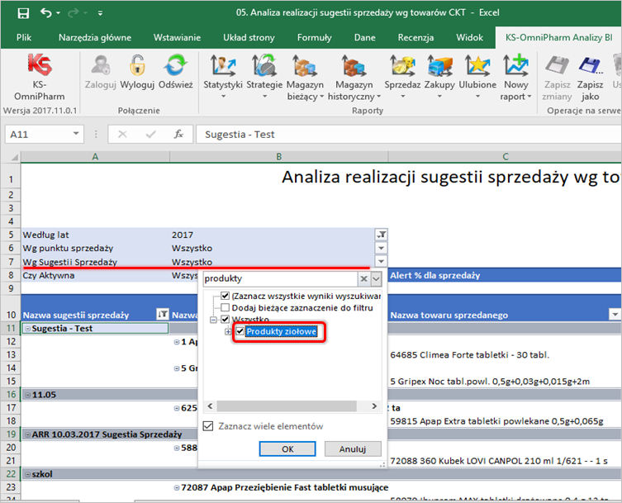The height and width of the screenshot is (503, 622).
Task: Open the Narzędzia główne tab
Action: coord(95,38)
